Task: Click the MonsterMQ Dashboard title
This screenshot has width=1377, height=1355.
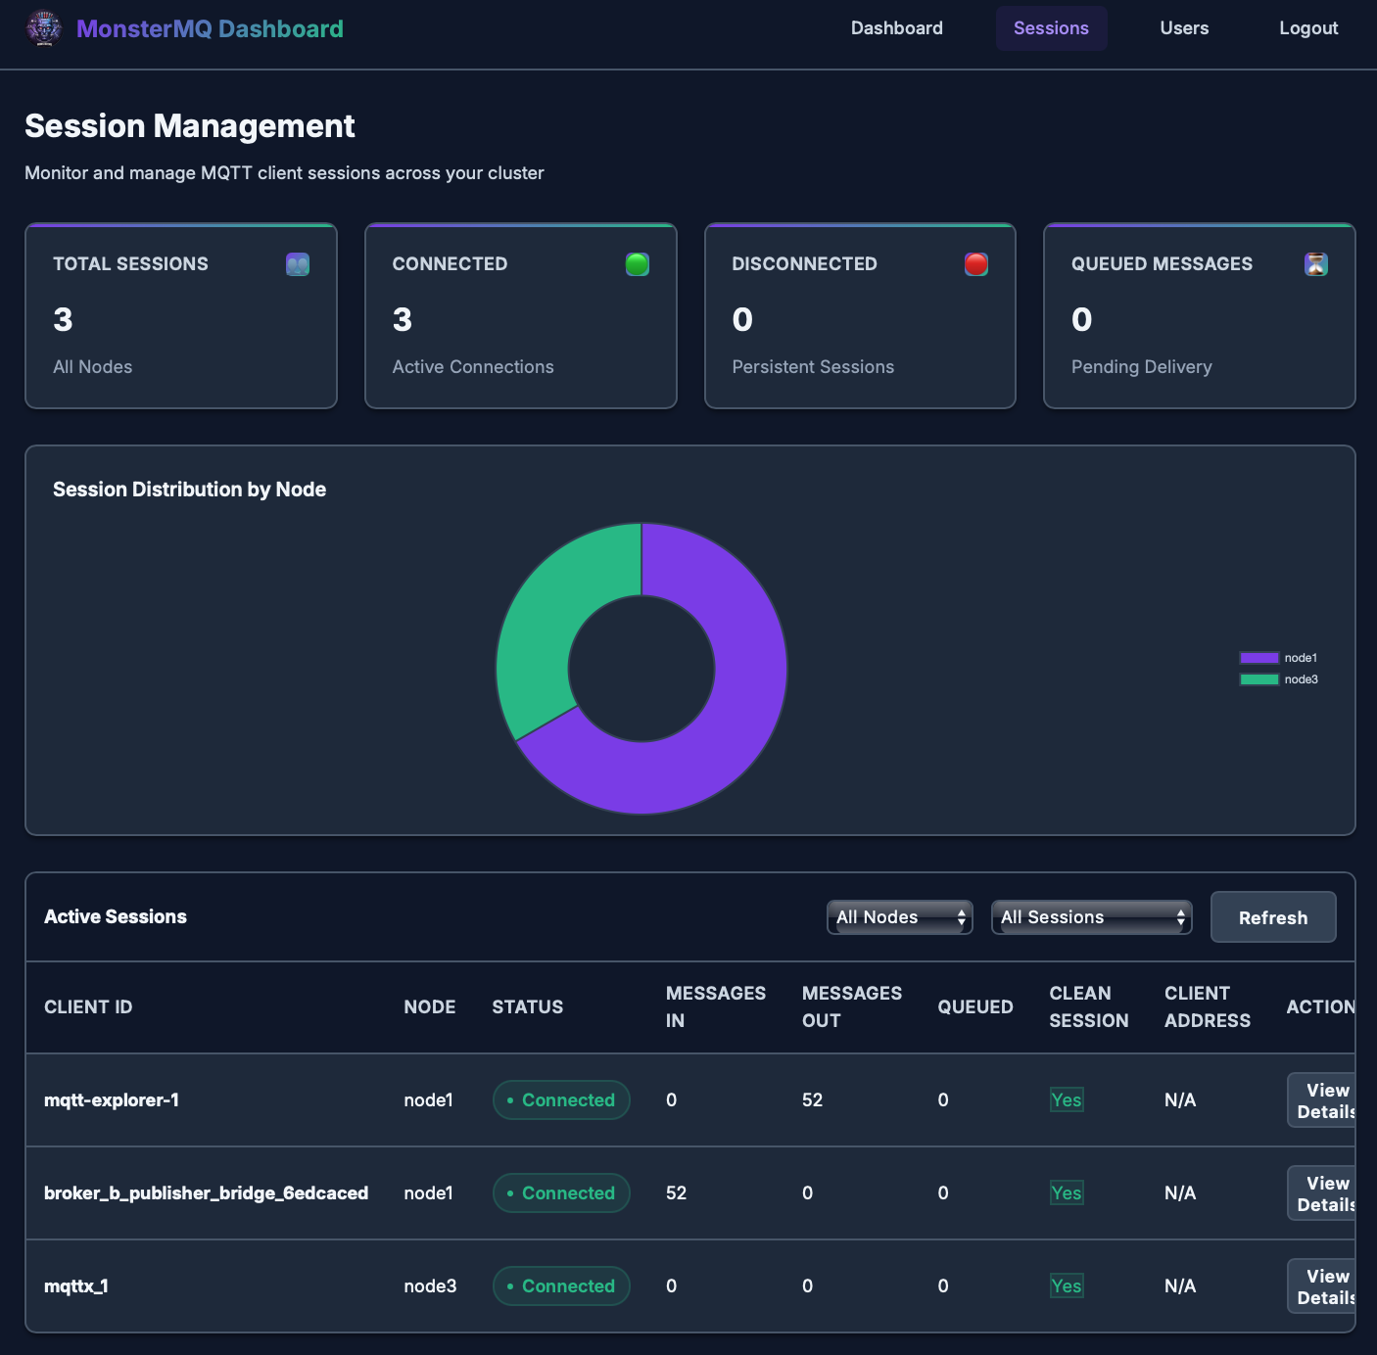Action: (x=210, y=28)
